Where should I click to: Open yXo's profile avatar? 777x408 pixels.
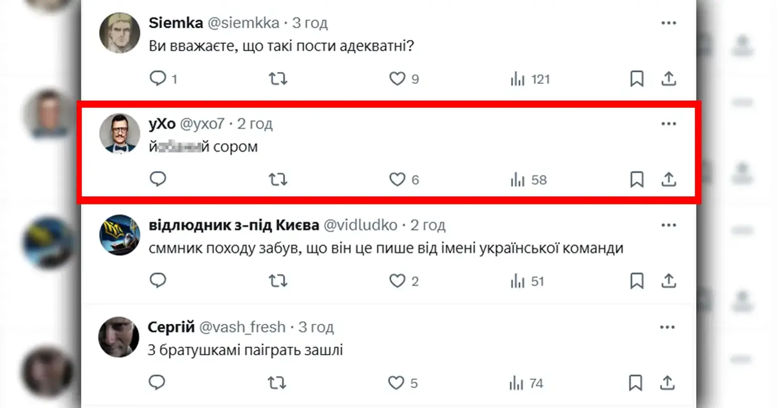pos(119,134)
